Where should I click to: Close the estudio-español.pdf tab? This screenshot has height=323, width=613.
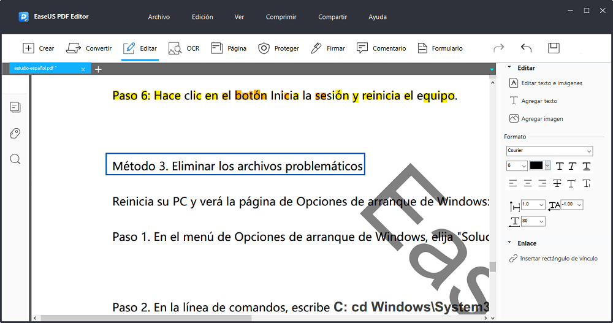coord(83,69)
